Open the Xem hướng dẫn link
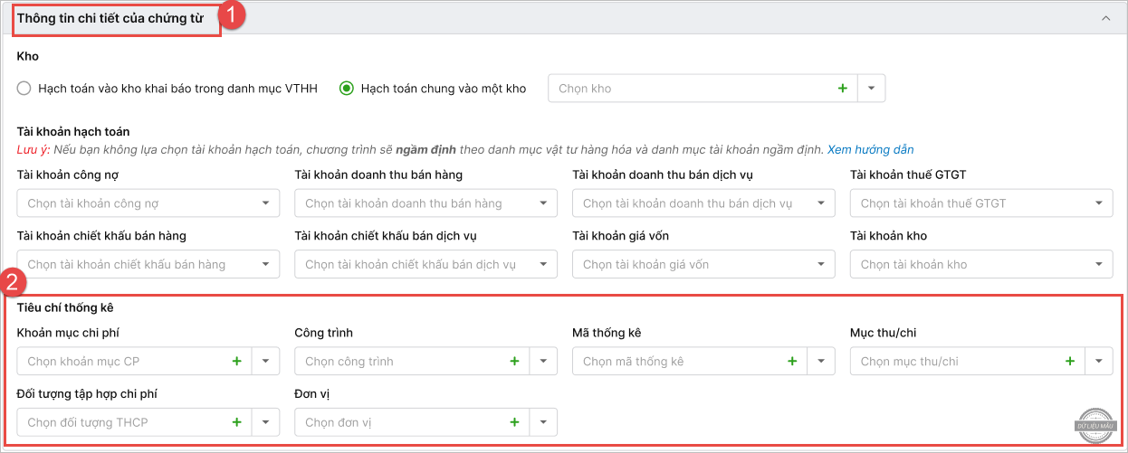This screenshot has width=1128, height=453. [870, 149]
